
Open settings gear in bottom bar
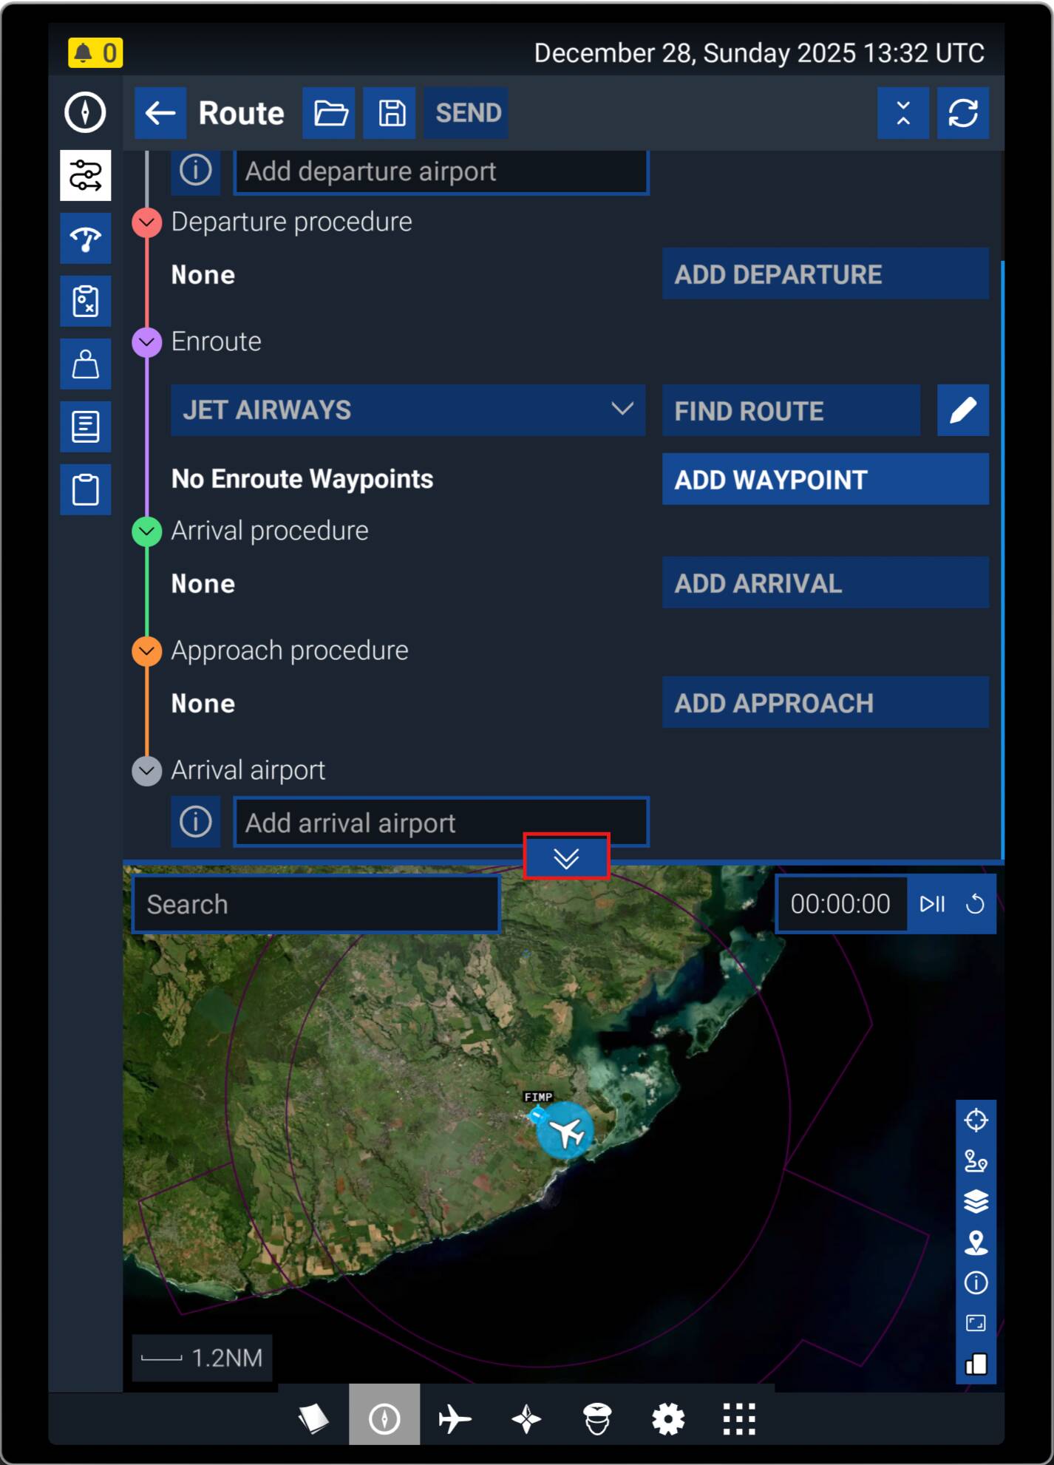point(668,1418)
